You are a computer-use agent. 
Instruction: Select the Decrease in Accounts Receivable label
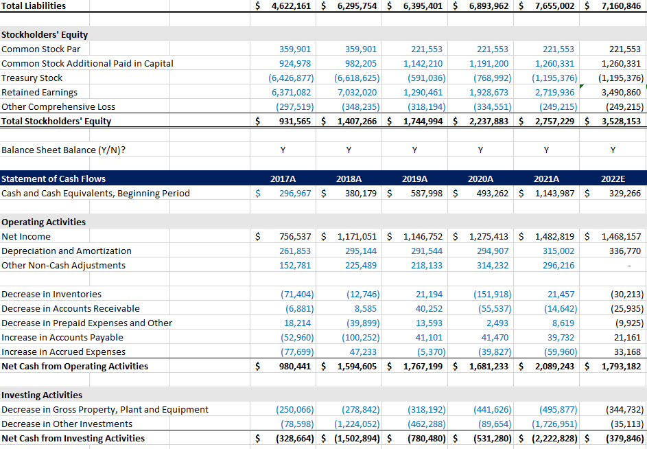[70, 308]
